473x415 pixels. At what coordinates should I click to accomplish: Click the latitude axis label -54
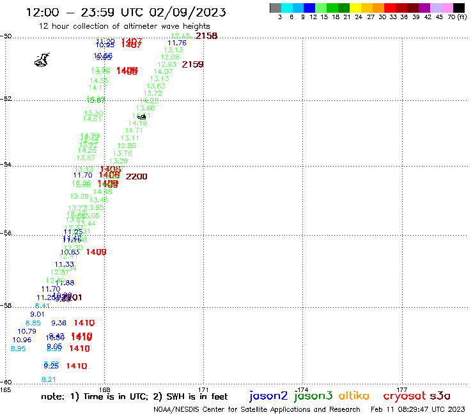6,164
